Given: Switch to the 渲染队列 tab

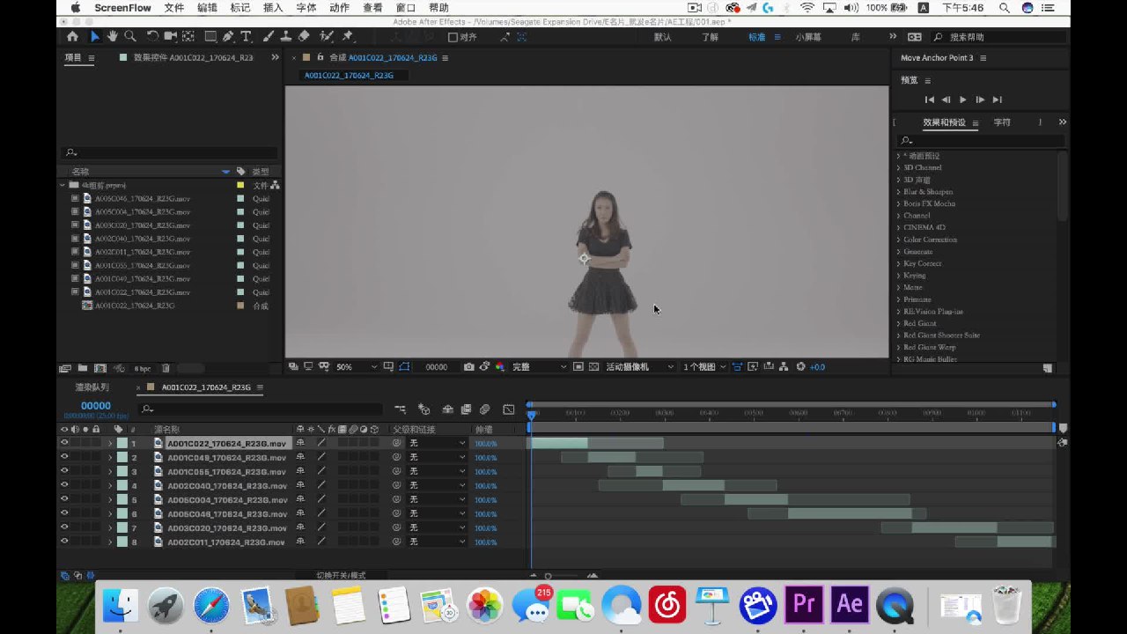Looking at the screenshot, I should pyautogui.click(x=92, y=387).
